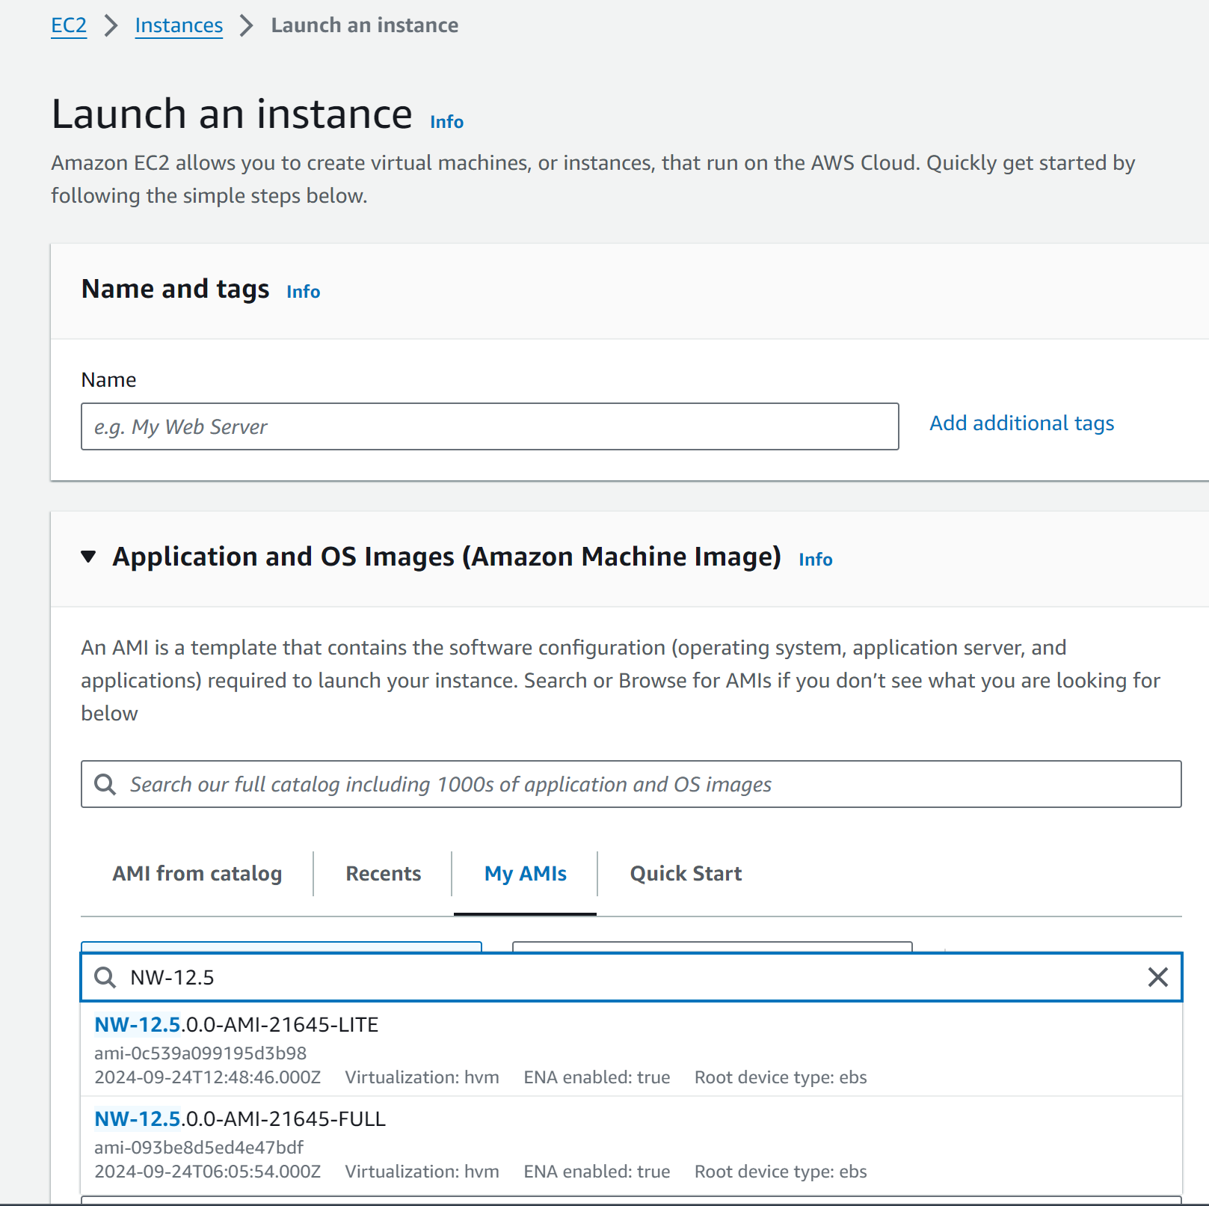
Task: Open Info next to Launch an instance heading
Action: coord(446,122)
